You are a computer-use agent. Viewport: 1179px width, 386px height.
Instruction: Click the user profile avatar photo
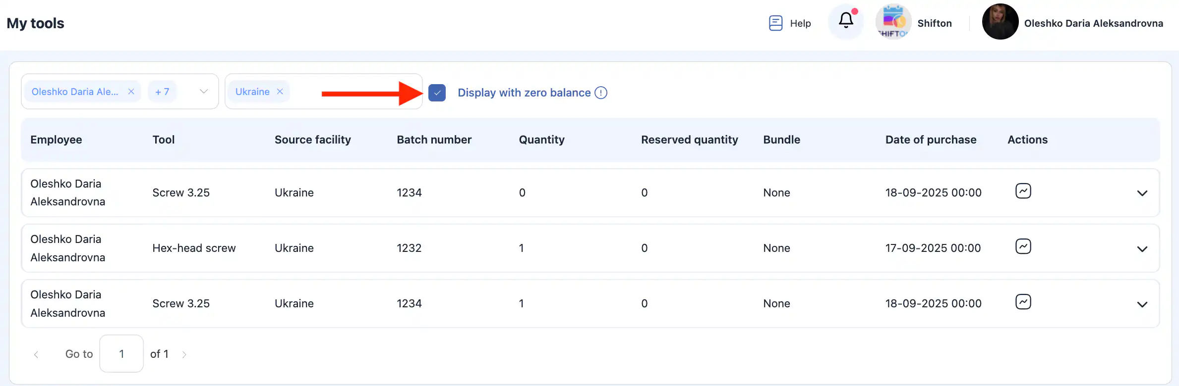(x=1000, y=22)
